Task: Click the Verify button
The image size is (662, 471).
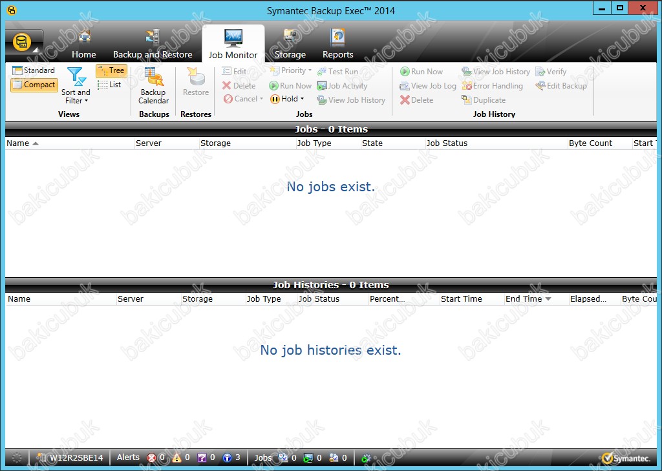Action: tap(551, 71)
